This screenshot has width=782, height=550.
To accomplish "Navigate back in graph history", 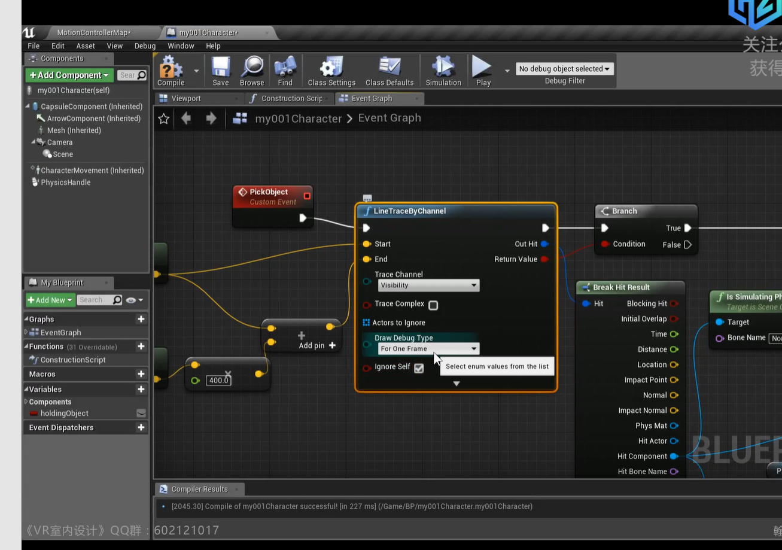I will pos(186,118).
